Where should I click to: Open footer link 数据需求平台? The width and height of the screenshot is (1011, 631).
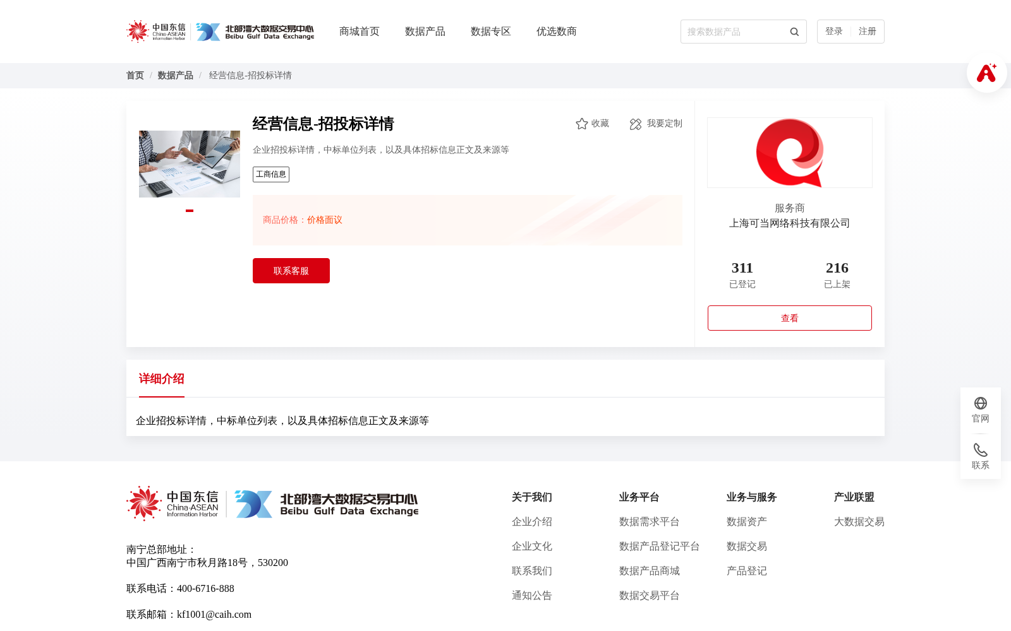pyautogui.click(x=650, y=522)
